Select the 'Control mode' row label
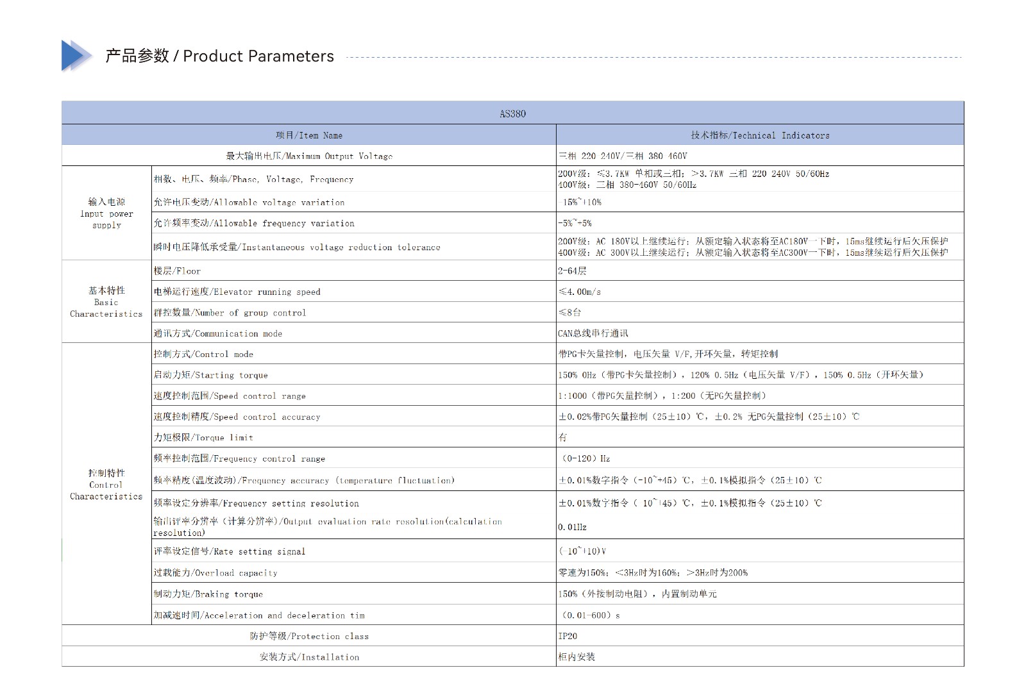This screenshot has height=684, width=1026. coord(203,354)
